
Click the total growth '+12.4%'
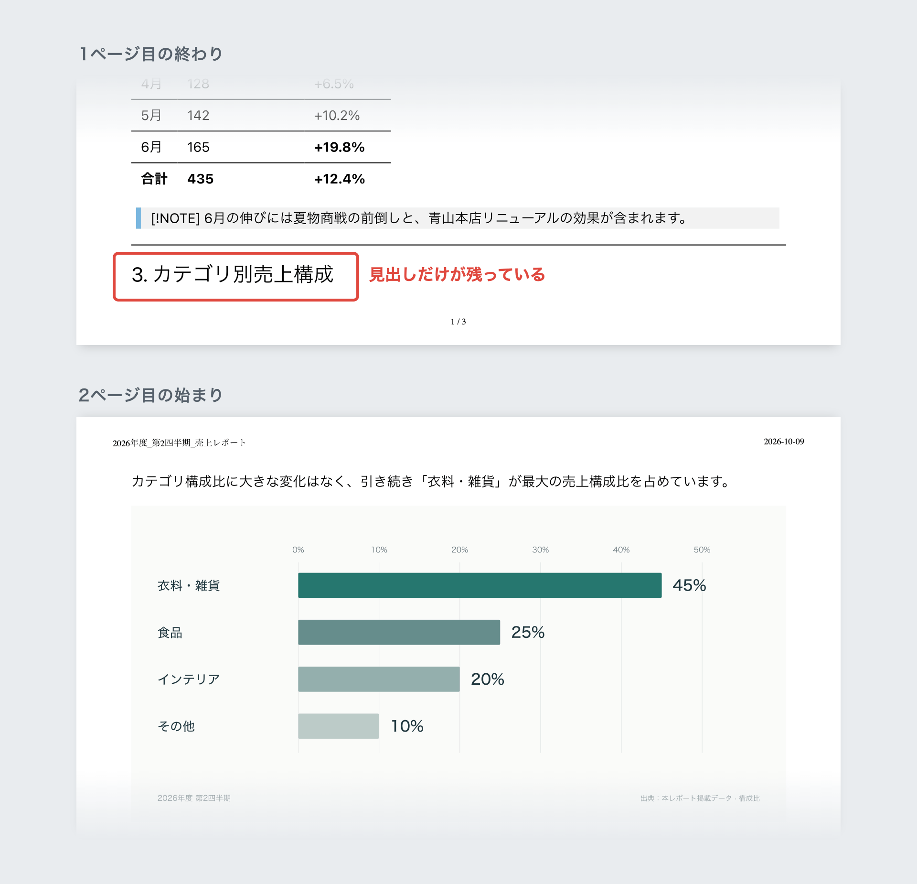(x=339, y=179)
